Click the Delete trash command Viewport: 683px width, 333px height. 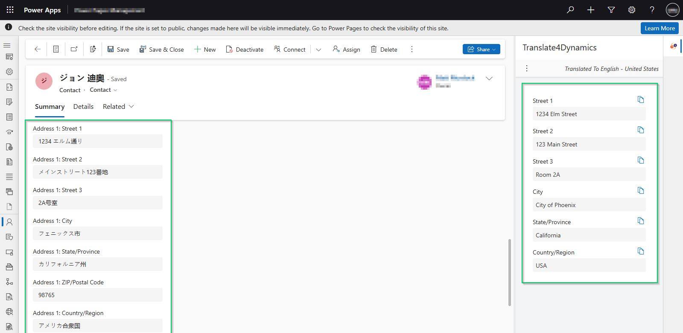(384, 50)
